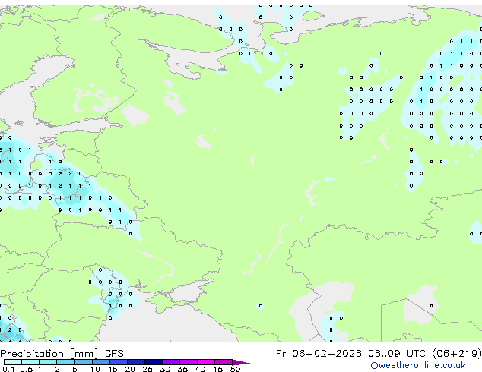Click the 0.5–1 mm legend color swatch

click(30, 362)
